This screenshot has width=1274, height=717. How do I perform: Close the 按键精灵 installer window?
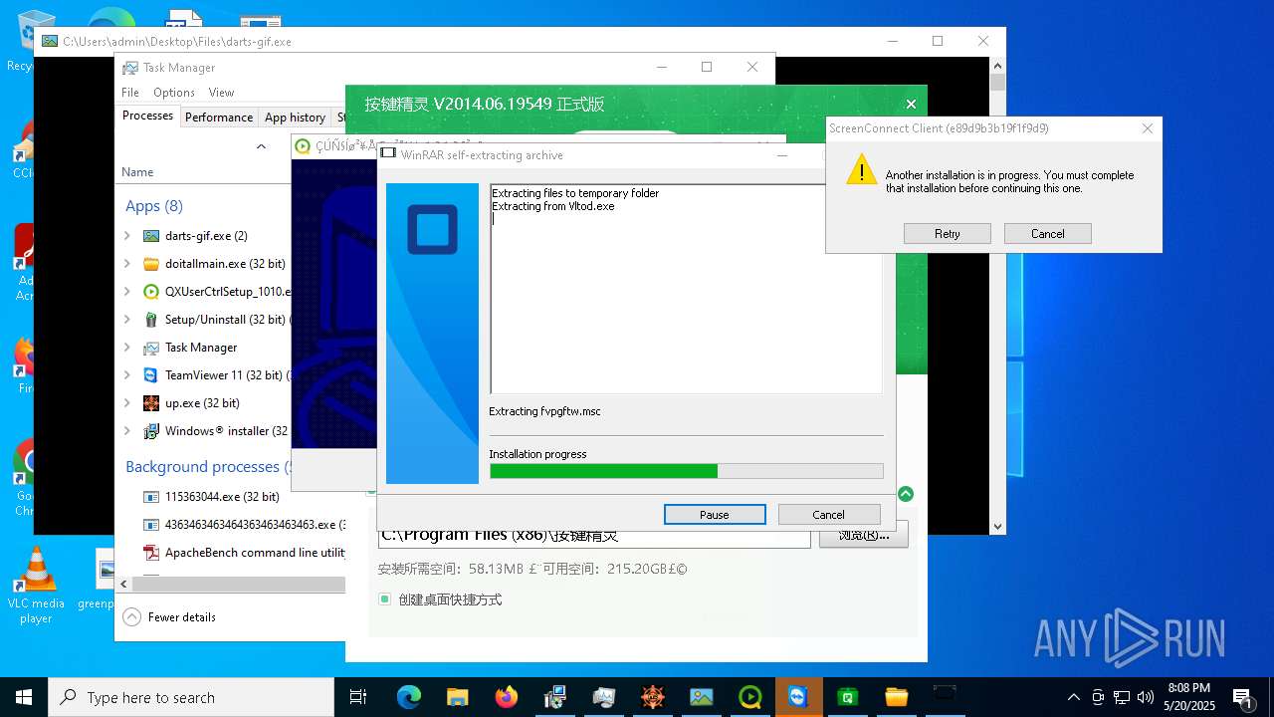pos(911,104)
